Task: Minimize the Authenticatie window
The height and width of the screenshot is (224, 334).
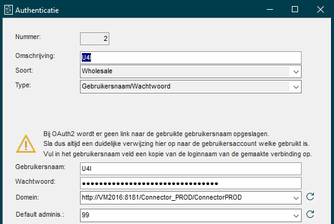Action: (270, 9)
